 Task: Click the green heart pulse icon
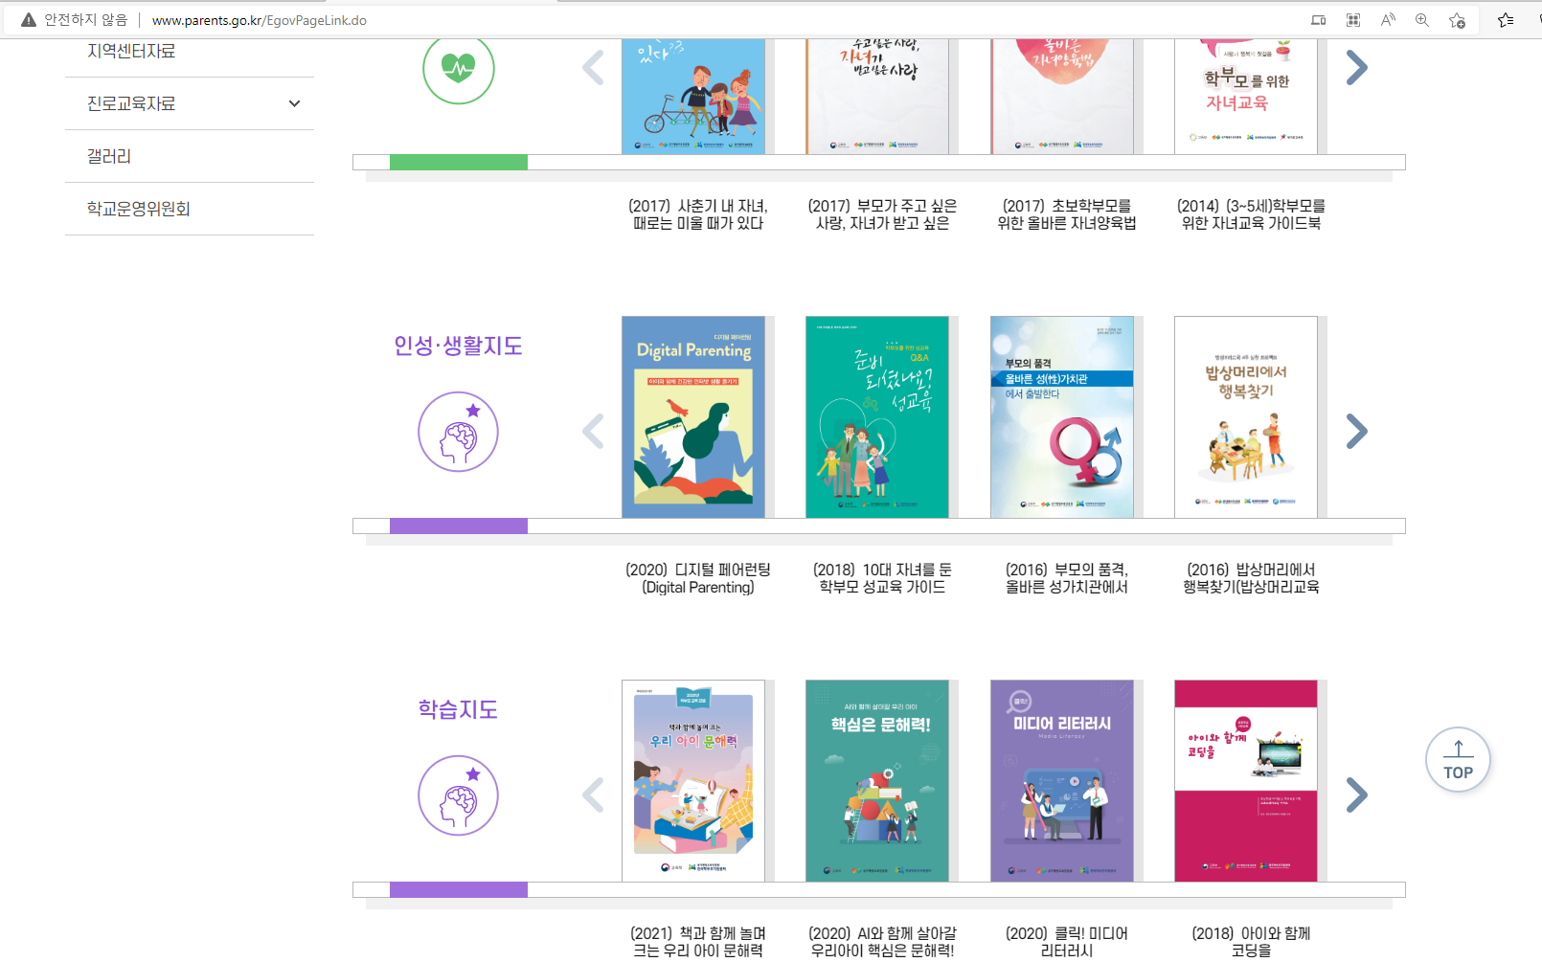coord(458,68)
